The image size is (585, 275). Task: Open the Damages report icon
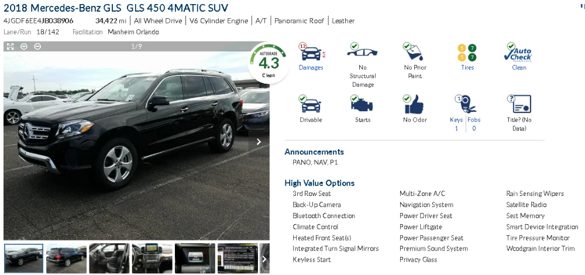(x=312, y=52)
